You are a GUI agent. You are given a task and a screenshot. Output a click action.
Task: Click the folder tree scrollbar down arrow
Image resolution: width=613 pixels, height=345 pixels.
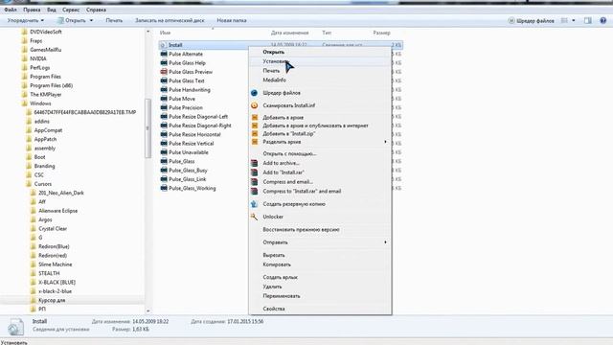point(148,310)
